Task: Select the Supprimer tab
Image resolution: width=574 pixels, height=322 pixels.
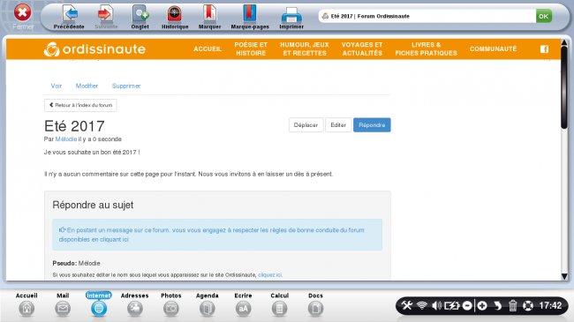Action: point(126,86)
